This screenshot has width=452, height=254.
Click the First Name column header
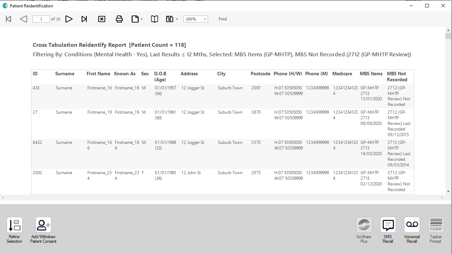(x=99, y=74)
